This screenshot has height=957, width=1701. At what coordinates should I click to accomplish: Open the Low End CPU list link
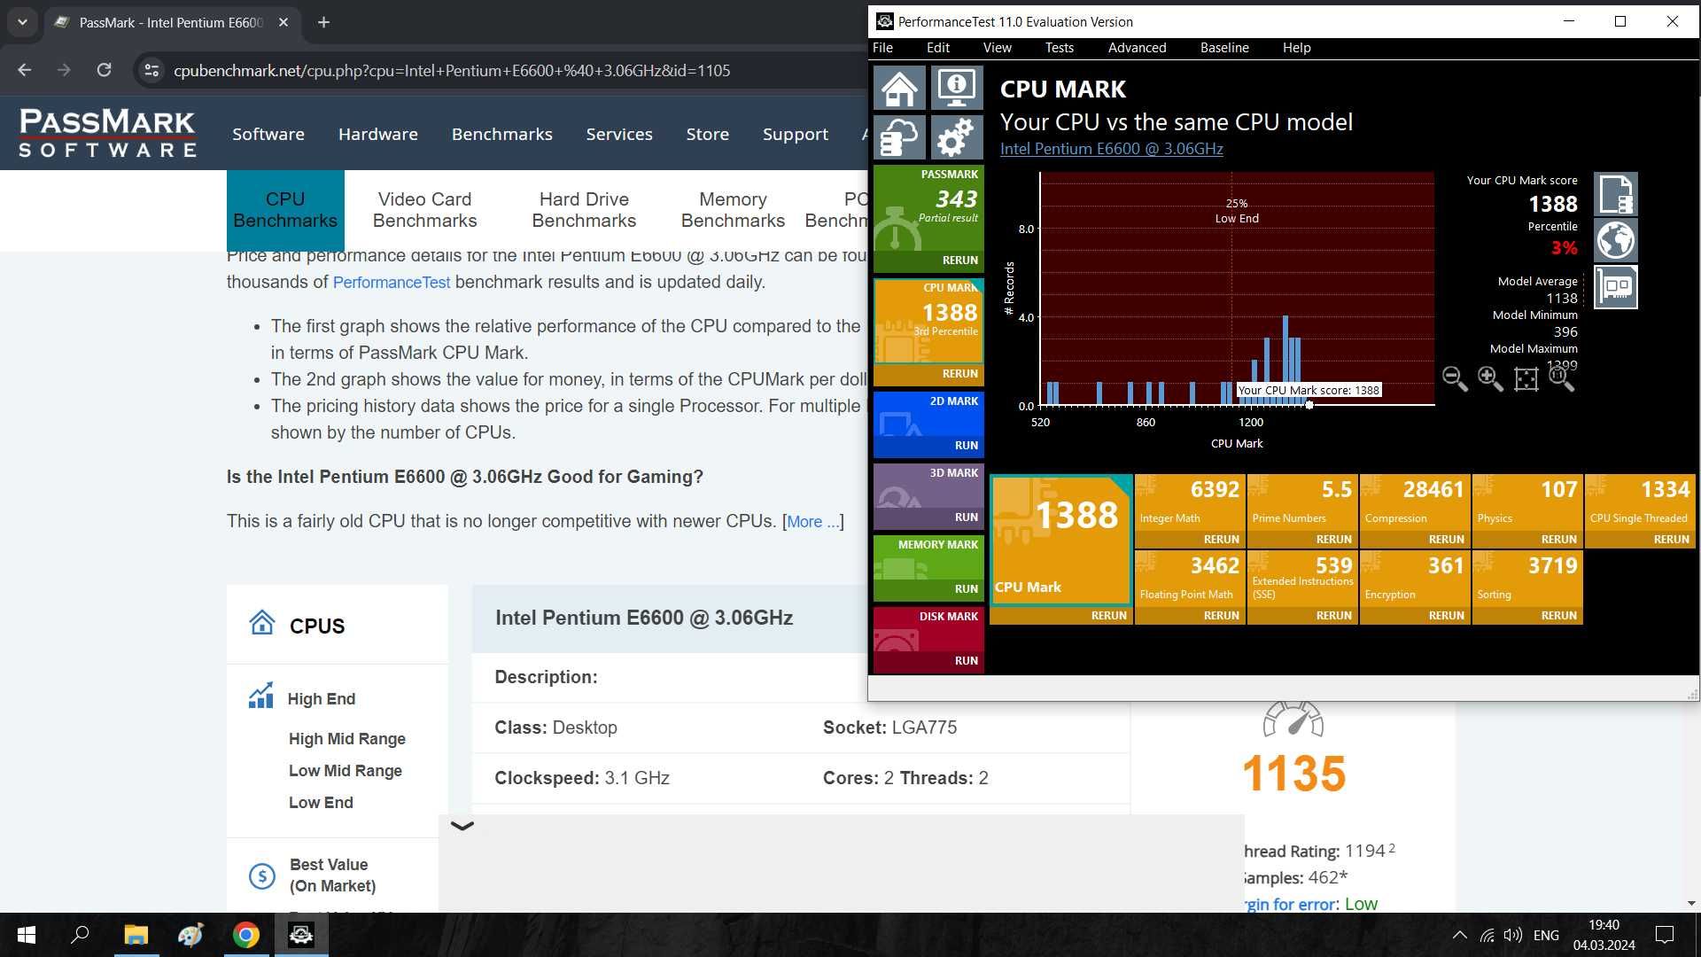pyautogui.click(x=321, y=803)
